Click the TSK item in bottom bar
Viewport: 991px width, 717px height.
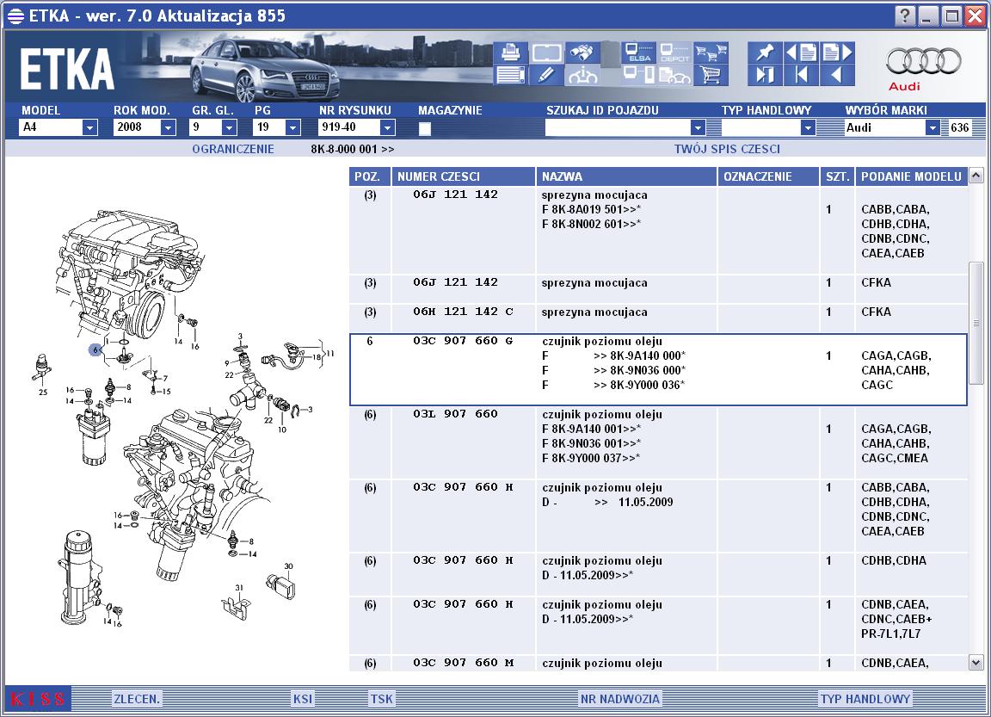tap(381, 699)
